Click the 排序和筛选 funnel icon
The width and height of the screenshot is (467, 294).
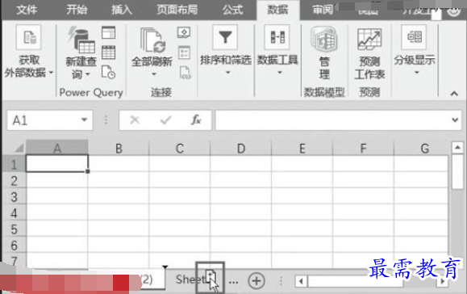pyautogui.click(x=225, y=37)
